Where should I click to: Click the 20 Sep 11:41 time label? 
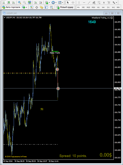tap(54, 161)
